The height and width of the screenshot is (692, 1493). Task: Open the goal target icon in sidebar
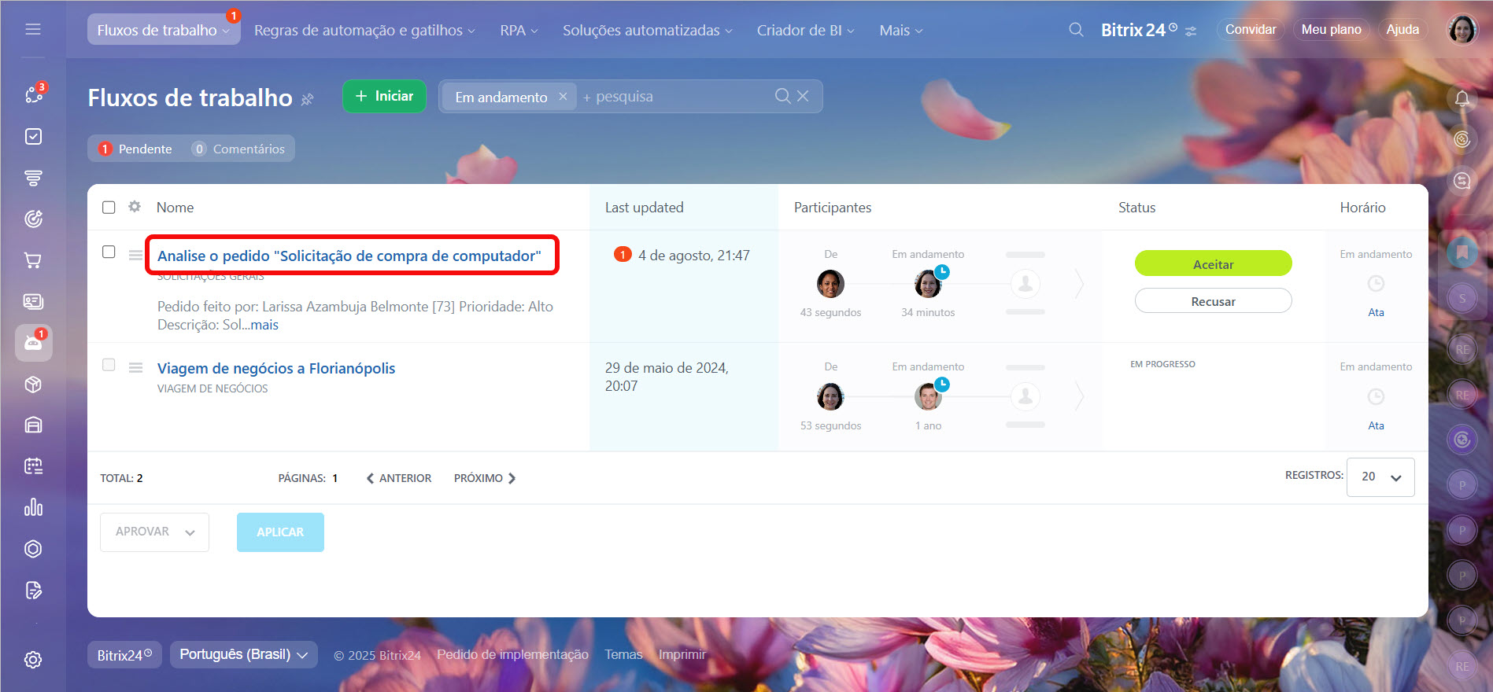[33, 219]
